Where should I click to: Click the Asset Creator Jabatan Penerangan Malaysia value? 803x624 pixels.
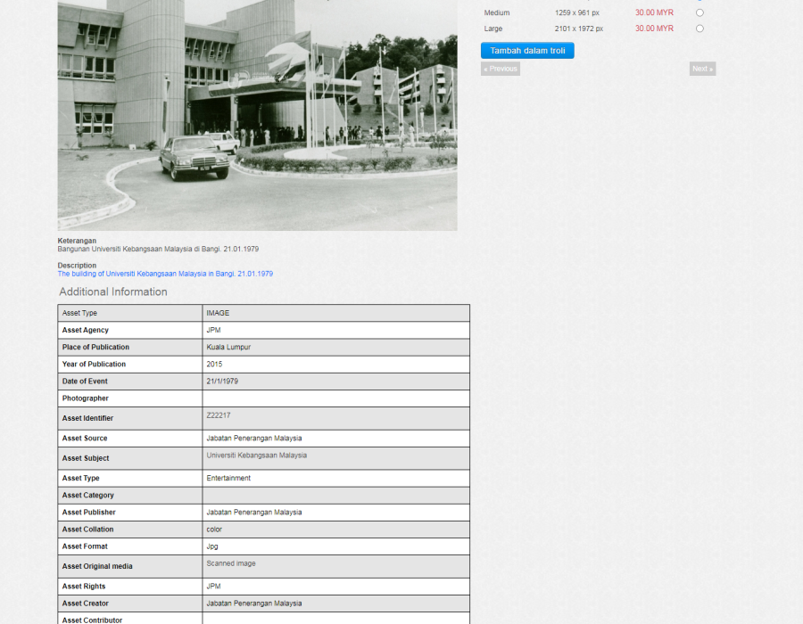tap(254, 603)
